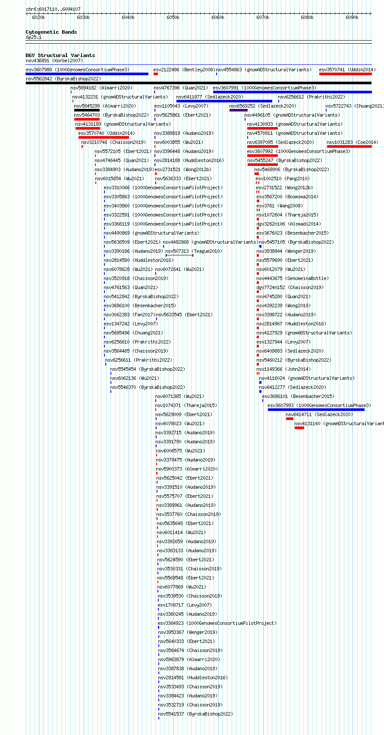Open nsv6072641 (Wu2021) variant label
The image size is (384, 735).
point(179,269)
